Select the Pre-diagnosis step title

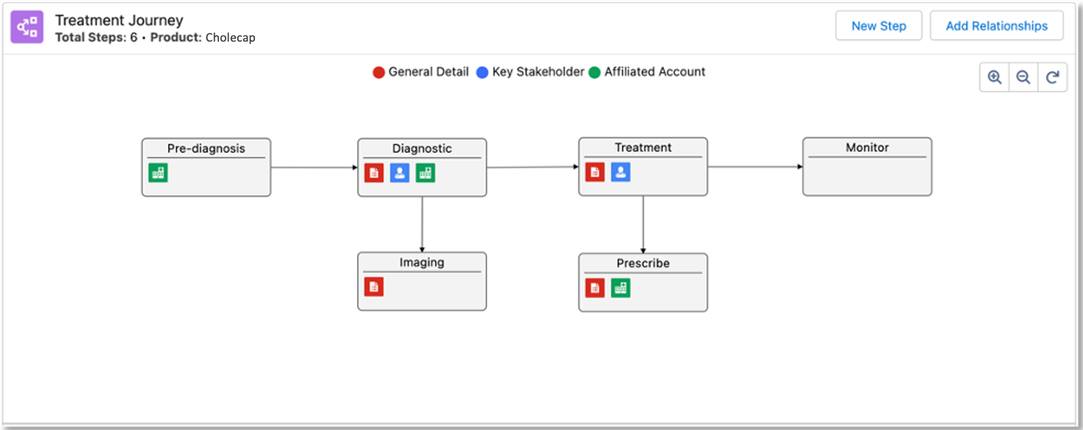206,148
